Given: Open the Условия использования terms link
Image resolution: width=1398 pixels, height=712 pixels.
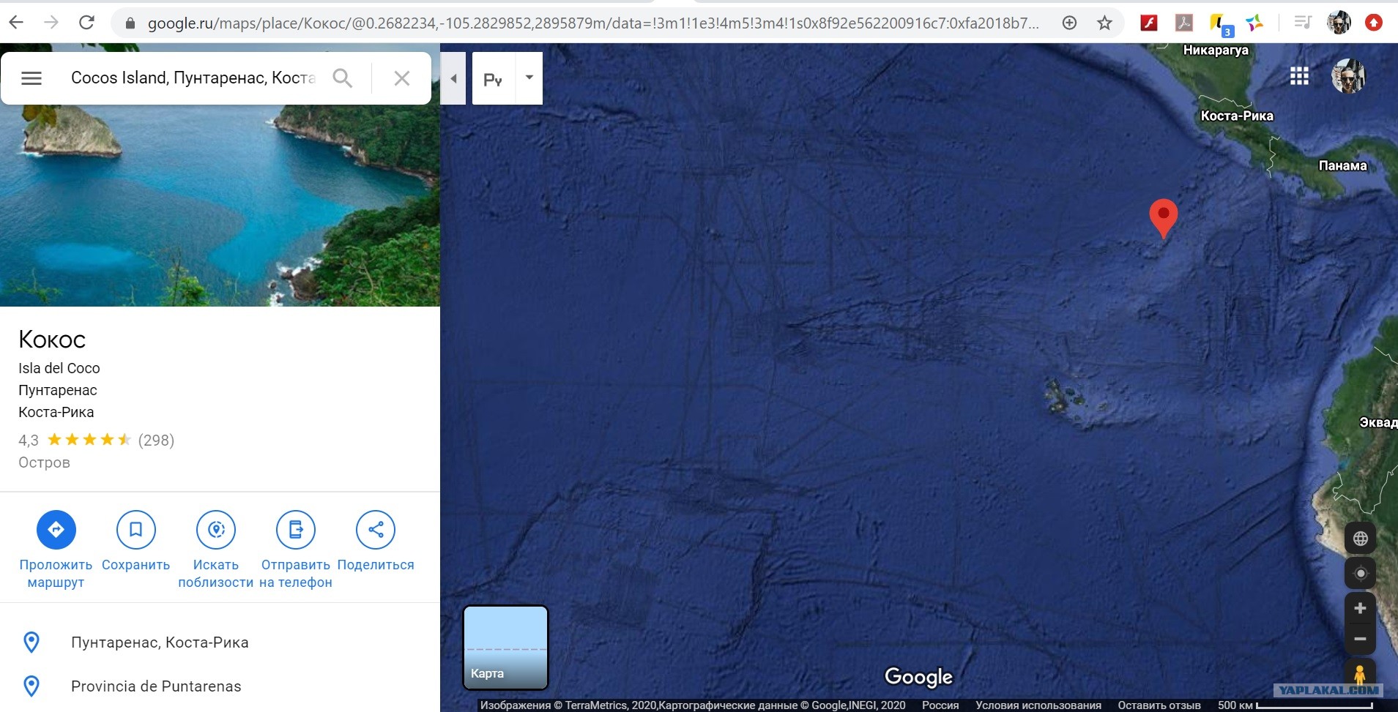Looking at the screenshot, I should 1038,705.
